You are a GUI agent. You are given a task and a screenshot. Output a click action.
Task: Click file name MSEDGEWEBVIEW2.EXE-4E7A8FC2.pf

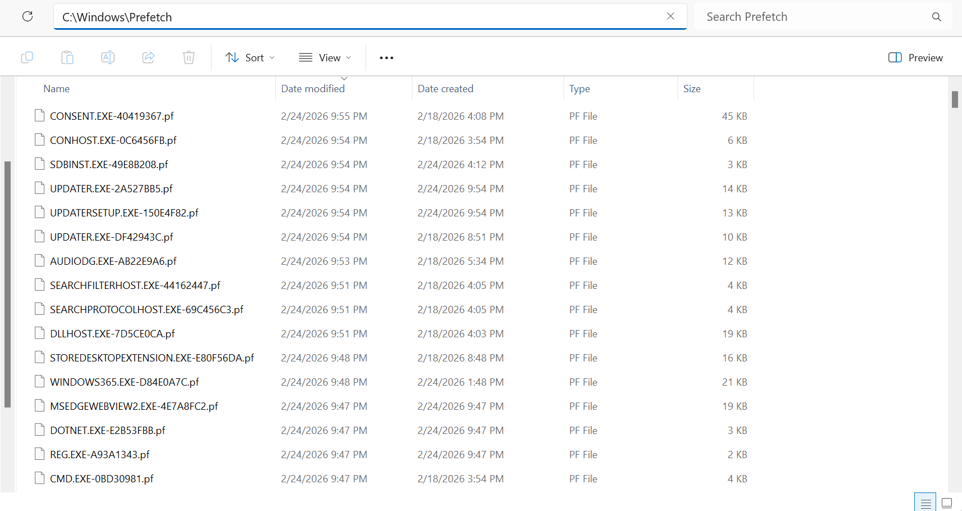pos(134,406)
